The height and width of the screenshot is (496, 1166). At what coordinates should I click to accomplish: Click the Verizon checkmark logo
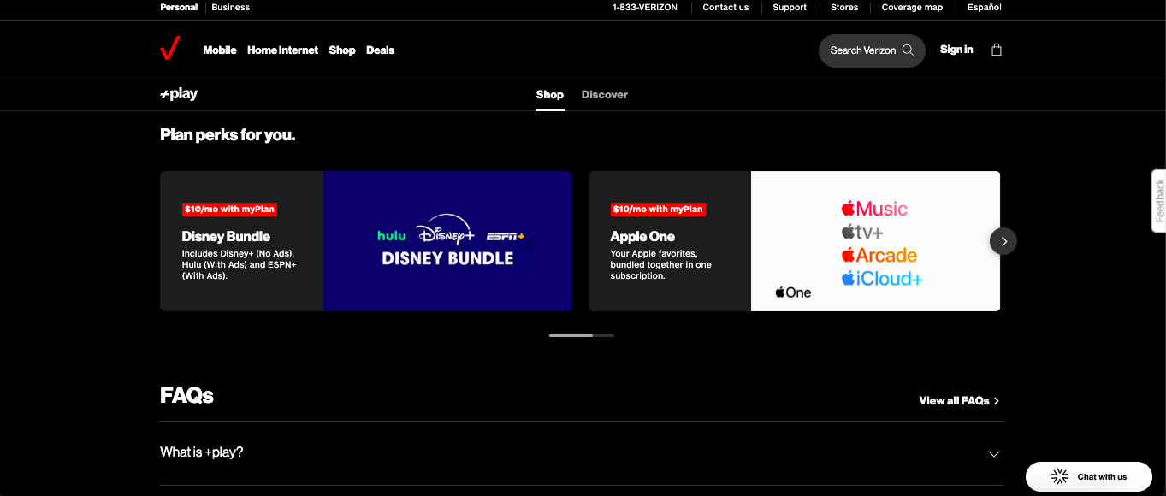point(170,50)
